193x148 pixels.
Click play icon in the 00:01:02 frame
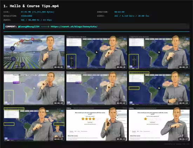click(97, 88)
